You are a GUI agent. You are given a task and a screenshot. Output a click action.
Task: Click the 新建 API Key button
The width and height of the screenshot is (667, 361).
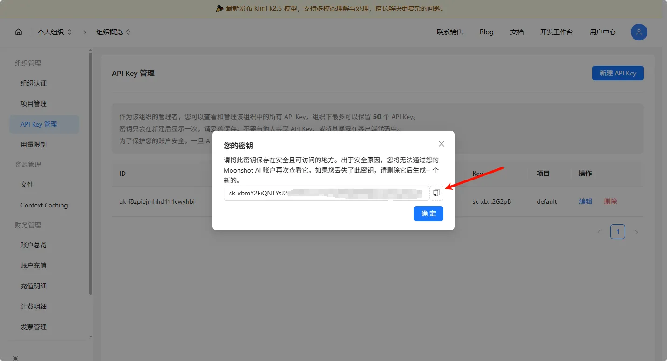pyautogui.click(x=618, y=73)
